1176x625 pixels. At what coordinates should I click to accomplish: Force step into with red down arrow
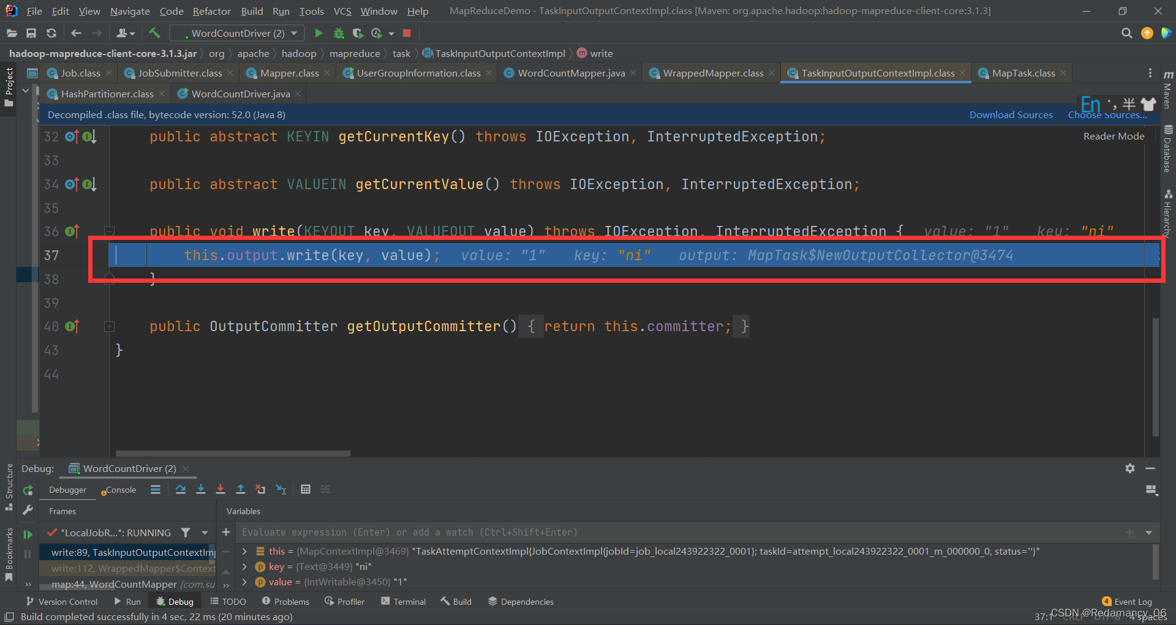[x=221, y=489]
